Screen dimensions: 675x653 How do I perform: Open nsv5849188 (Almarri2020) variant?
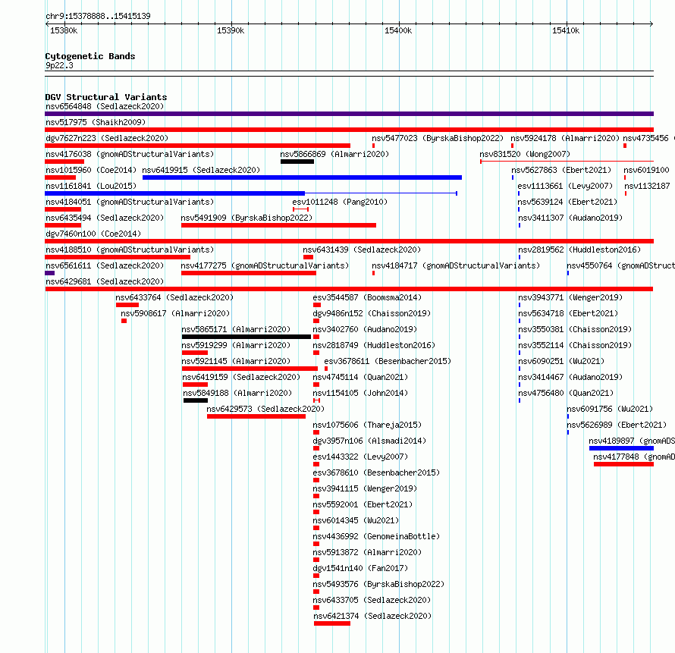pyautogui.click(x=237, y=393)
